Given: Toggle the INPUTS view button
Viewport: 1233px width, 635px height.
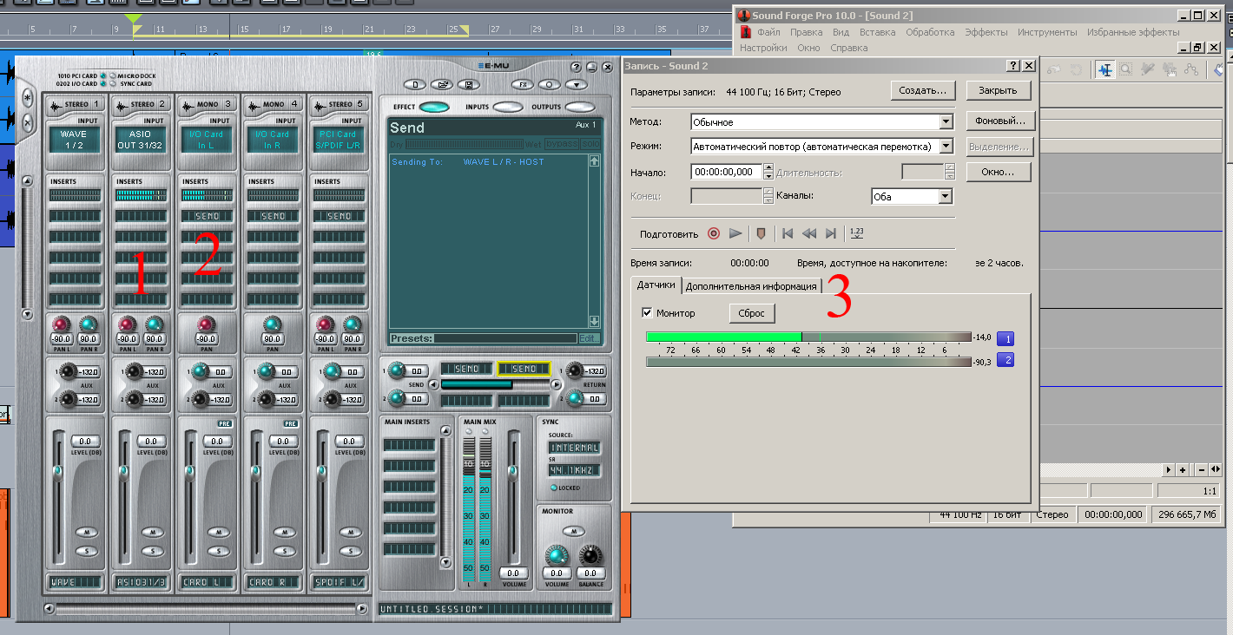Looking at the screenshot, I should 508,108.
